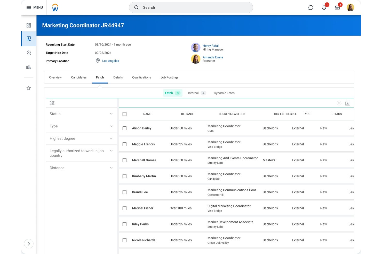Open the Los Angeles location link

click(110, 61)
